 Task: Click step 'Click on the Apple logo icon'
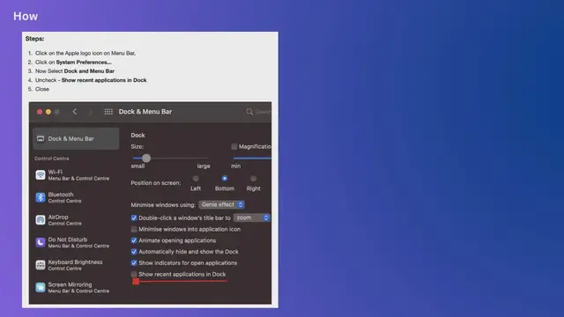pos(85,53)
